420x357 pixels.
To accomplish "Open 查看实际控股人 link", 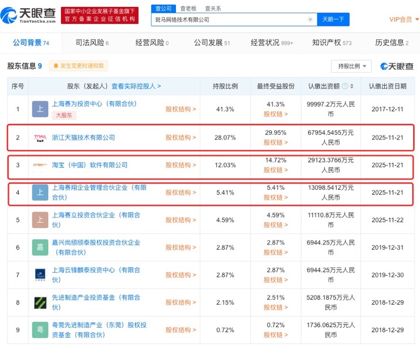I will (136, 86).
